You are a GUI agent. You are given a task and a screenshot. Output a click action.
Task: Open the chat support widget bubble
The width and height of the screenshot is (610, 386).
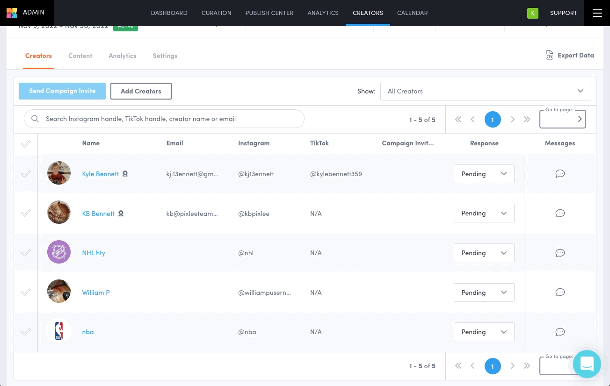click(587, 364)
